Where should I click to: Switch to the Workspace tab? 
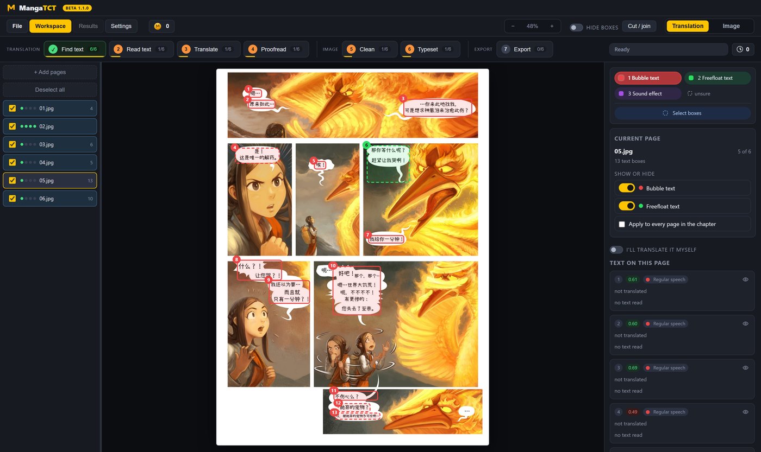click(51, 26)
